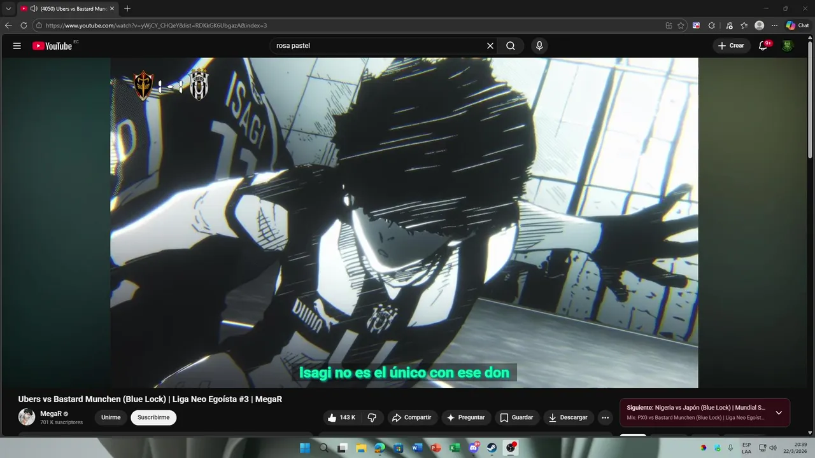Image resolution: width=815 pixels, height=458 pixels.
Task: Open Steam from the taskbar
Action: click(x=492, y=448)
